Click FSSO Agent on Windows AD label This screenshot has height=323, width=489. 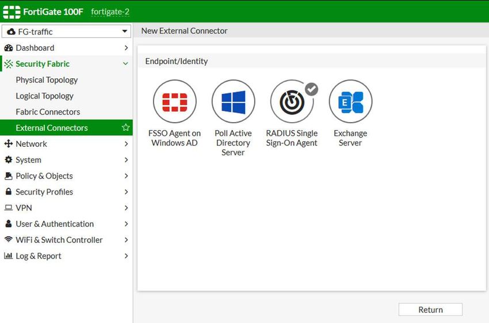(x=175, y=138)
